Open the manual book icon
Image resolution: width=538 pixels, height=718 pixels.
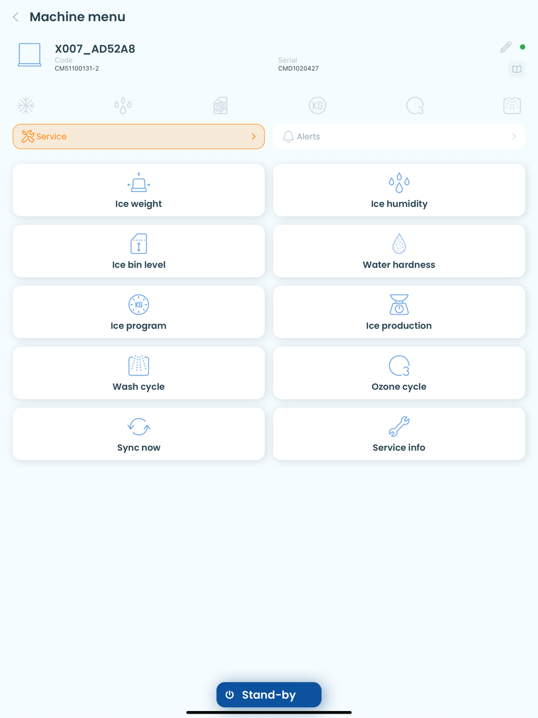517,69
